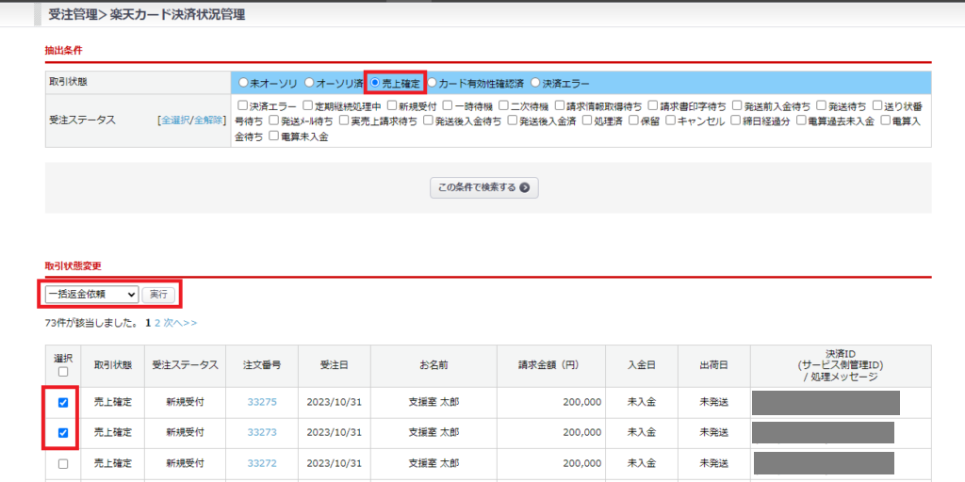Select the 売上確定 radio button
965x482 pixels.
375,83
